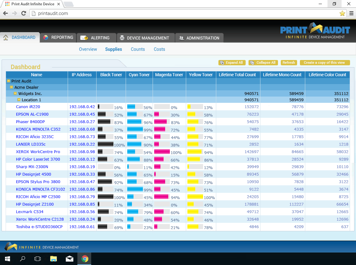Viewport: 356px width, 265px height.
Task: Click the Administration users icon
Action: (181, 38)
